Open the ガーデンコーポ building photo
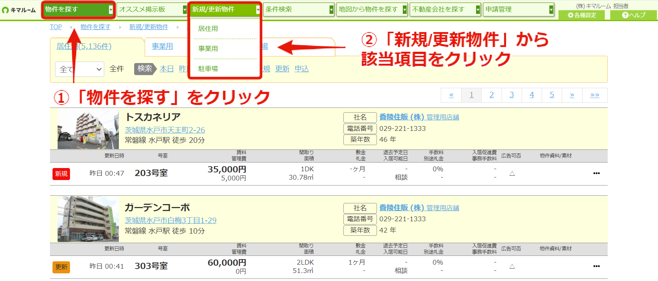The image size is (658, 281). [x=88, y=219]
